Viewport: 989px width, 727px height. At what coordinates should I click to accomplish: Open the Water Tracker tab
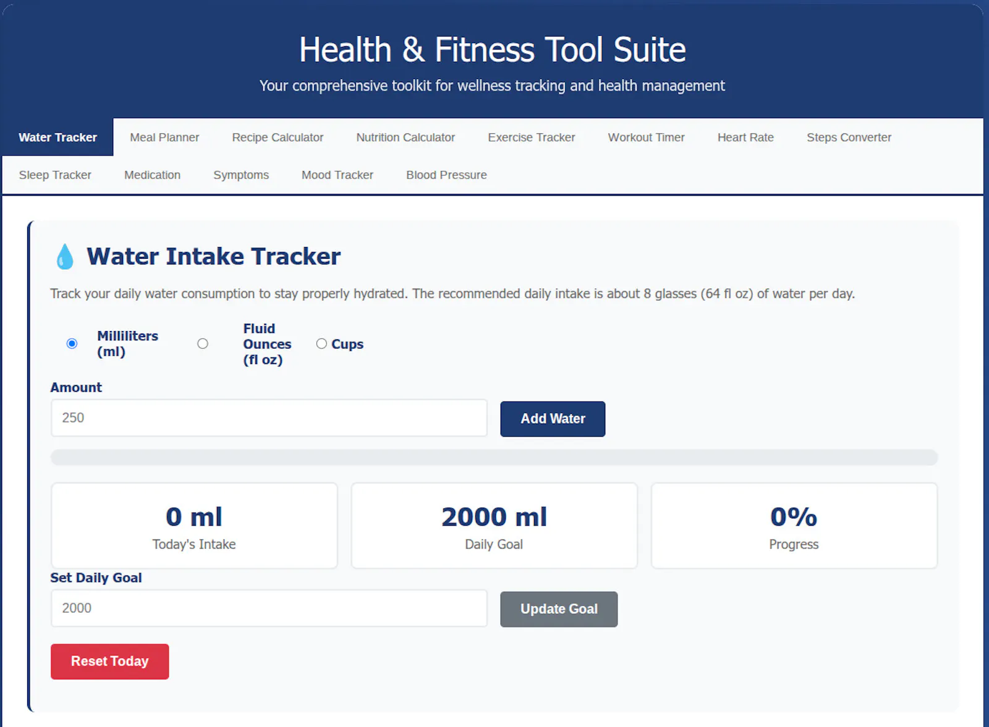click(x=57, y=137)
